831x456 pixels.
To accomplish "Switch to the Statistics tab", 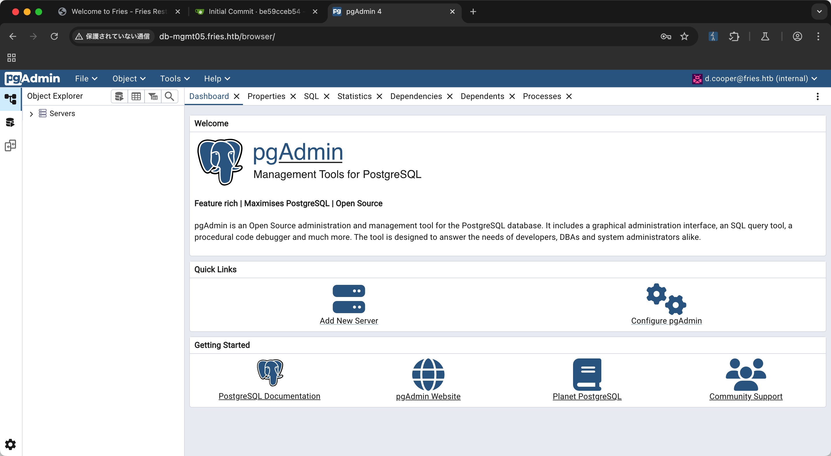I will 355,96.
